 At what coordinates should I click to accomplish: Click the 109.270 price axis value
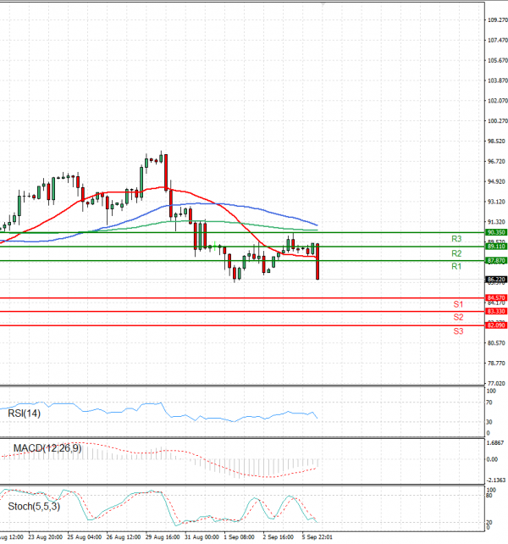(498, 20)
